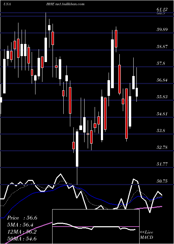Screen dimensions: 174x244
Task: Click the 57.8 price axis label
Action: [x=161, y=63]
